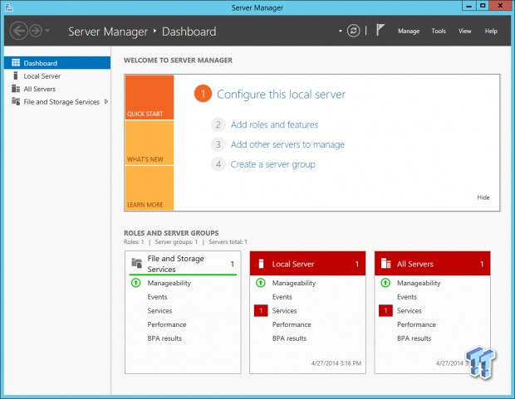Select the WHAT'S NEW tile
Viewport: 515px width, 399px height.
coord(150,143)
